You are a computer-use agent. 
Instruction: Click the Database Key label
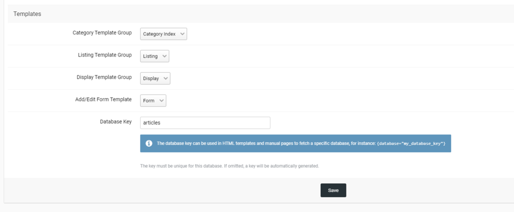[116, 122]
